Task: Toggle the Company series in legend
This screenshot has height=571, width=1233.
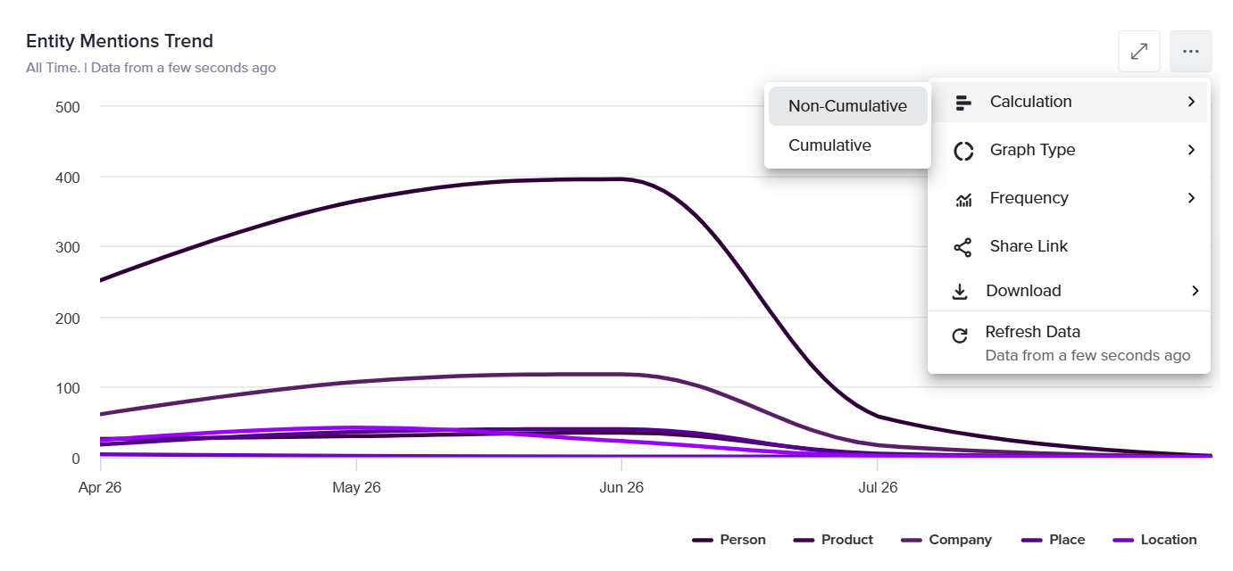Action: (946, 540)
